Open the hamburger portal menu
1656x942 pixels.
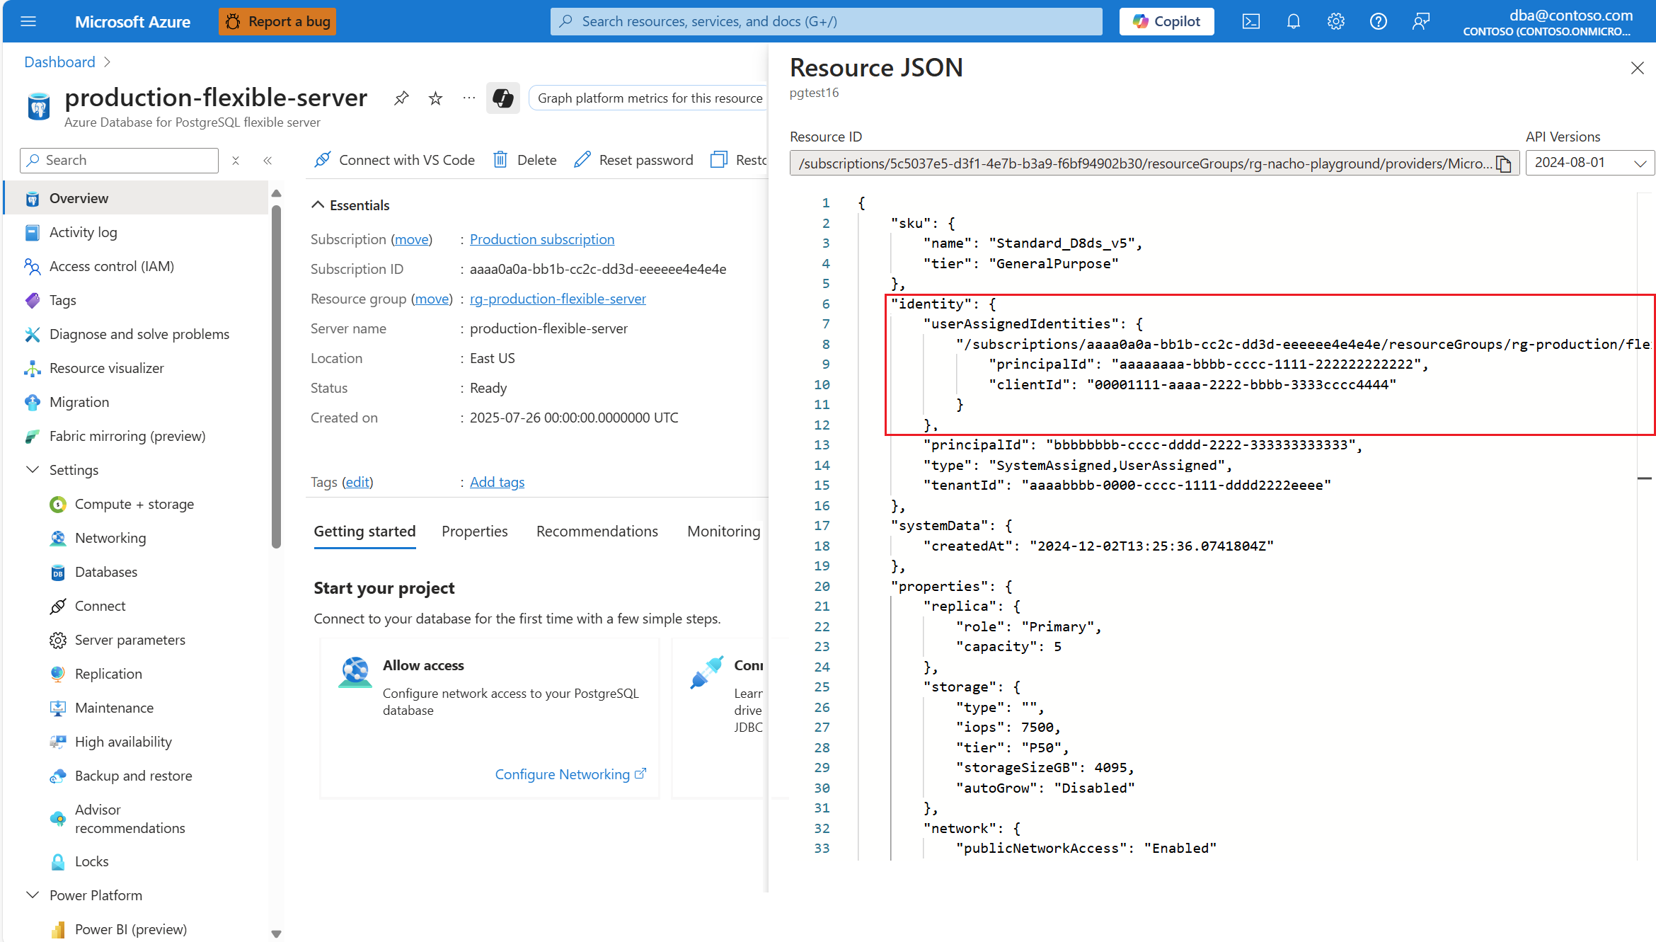[28, 21]
